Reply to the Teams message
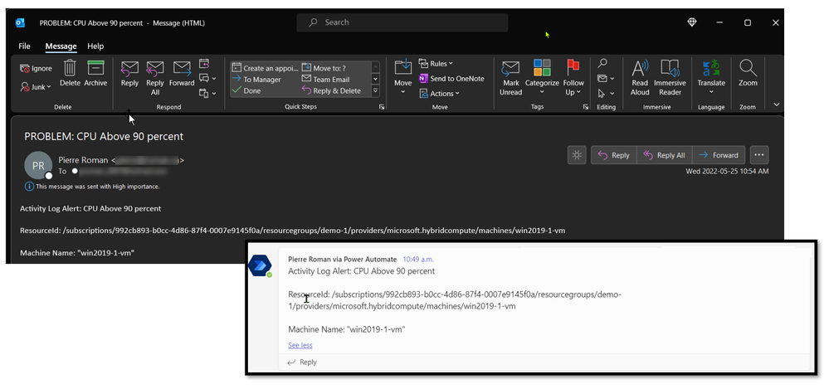 (302, 362)
